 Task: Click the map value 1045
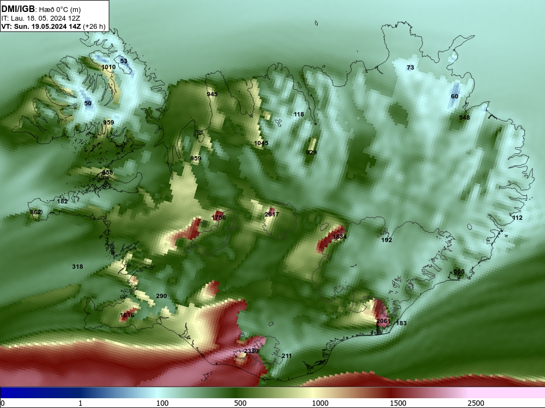click(x=261, y=143)
